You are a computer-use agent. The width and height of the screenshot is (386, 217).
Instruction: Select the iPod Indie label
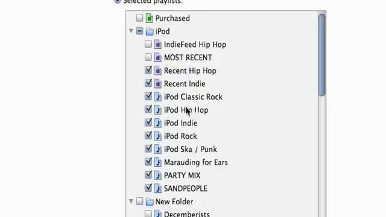click(181, 123)
